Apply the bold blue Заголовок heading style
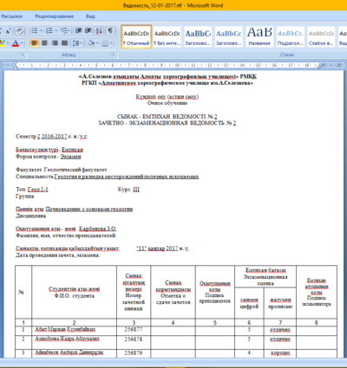 point(198,37)
